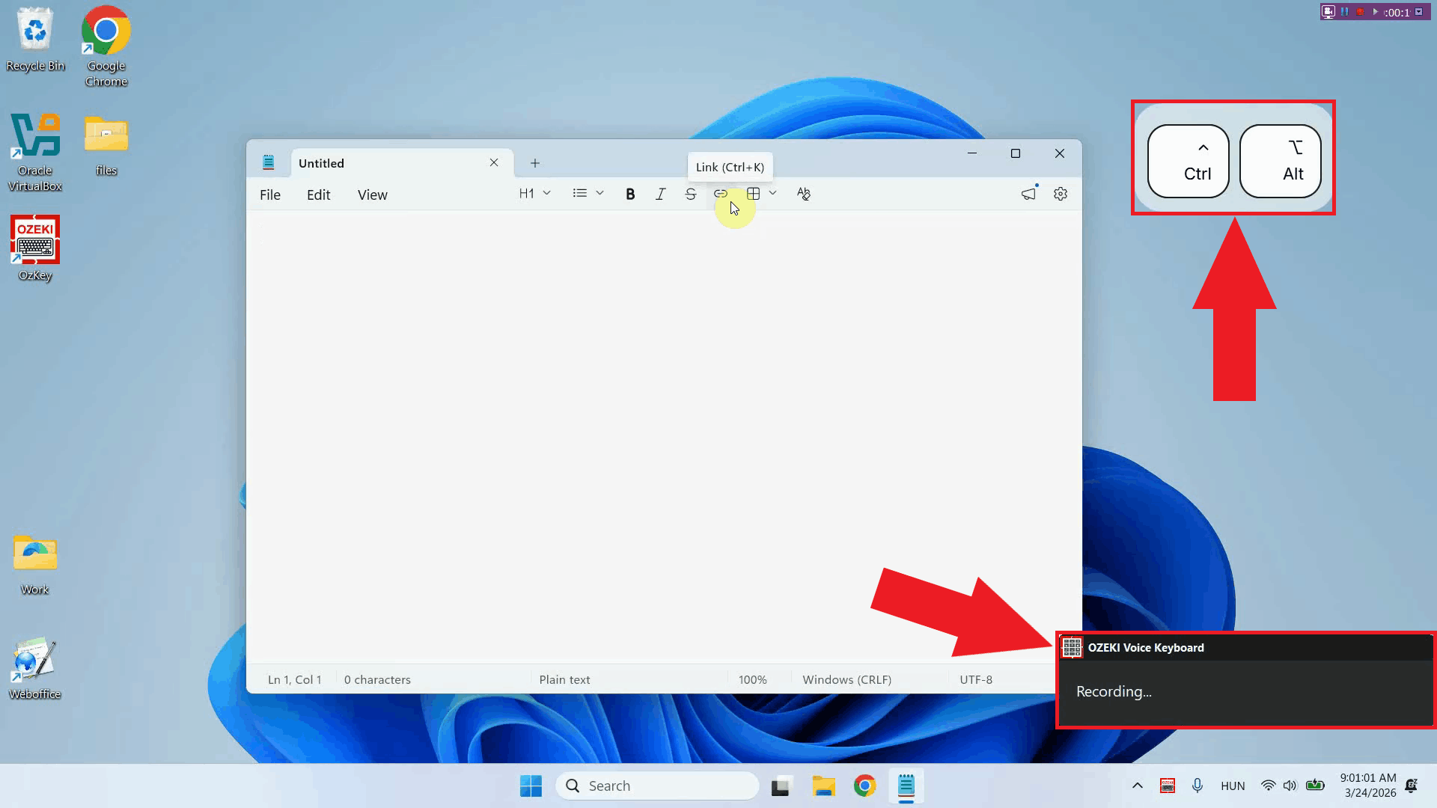This screenshot has height=808, width=1437.
Task: Open the Weboffice desktop shortcut
Action: pyautogui.click(x=35, y=668)
